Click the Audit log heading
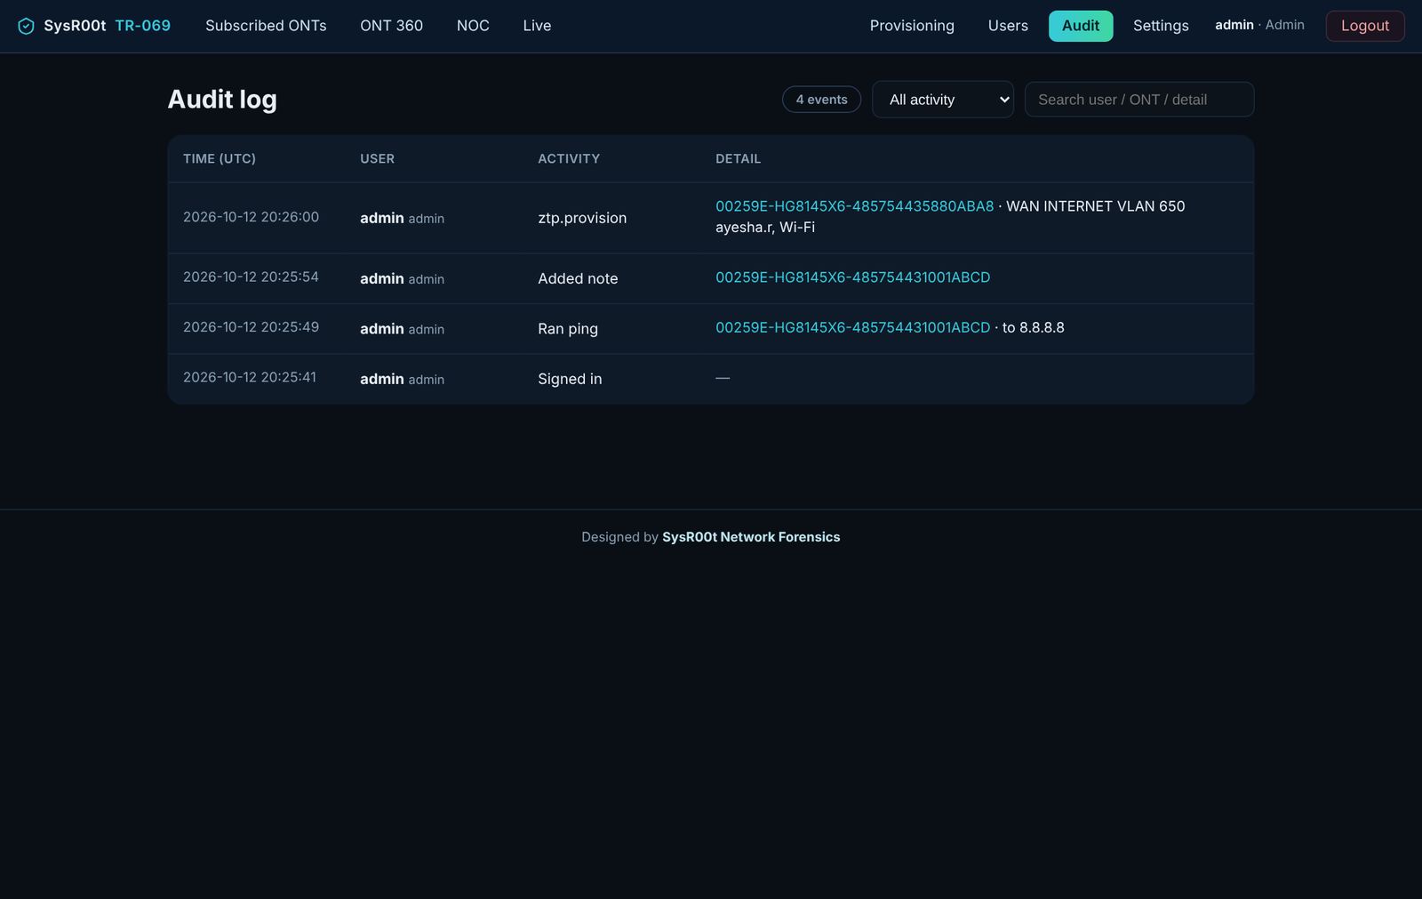 [x=222, y=100]
